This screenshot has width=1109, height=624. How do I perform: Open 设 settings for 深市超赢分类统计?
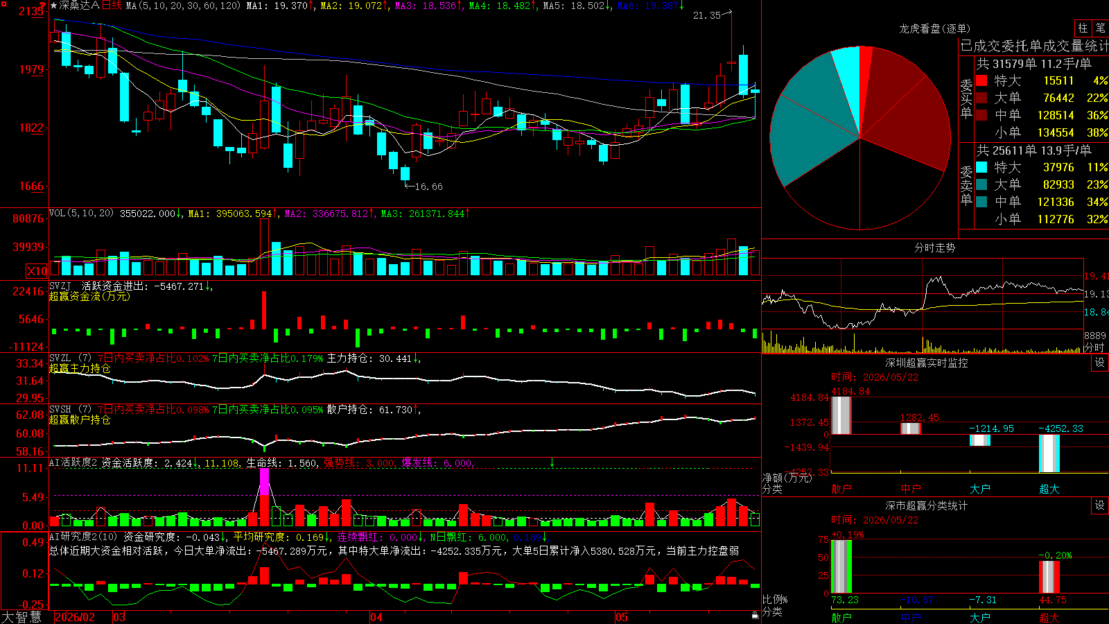(x=1099, y=505)
